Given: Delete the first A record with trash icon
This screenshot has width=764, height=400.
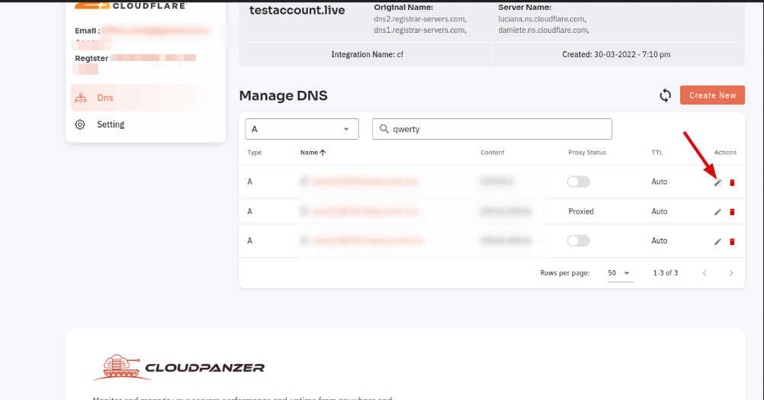Looking at the screenshot, I should tap(732, 182).
